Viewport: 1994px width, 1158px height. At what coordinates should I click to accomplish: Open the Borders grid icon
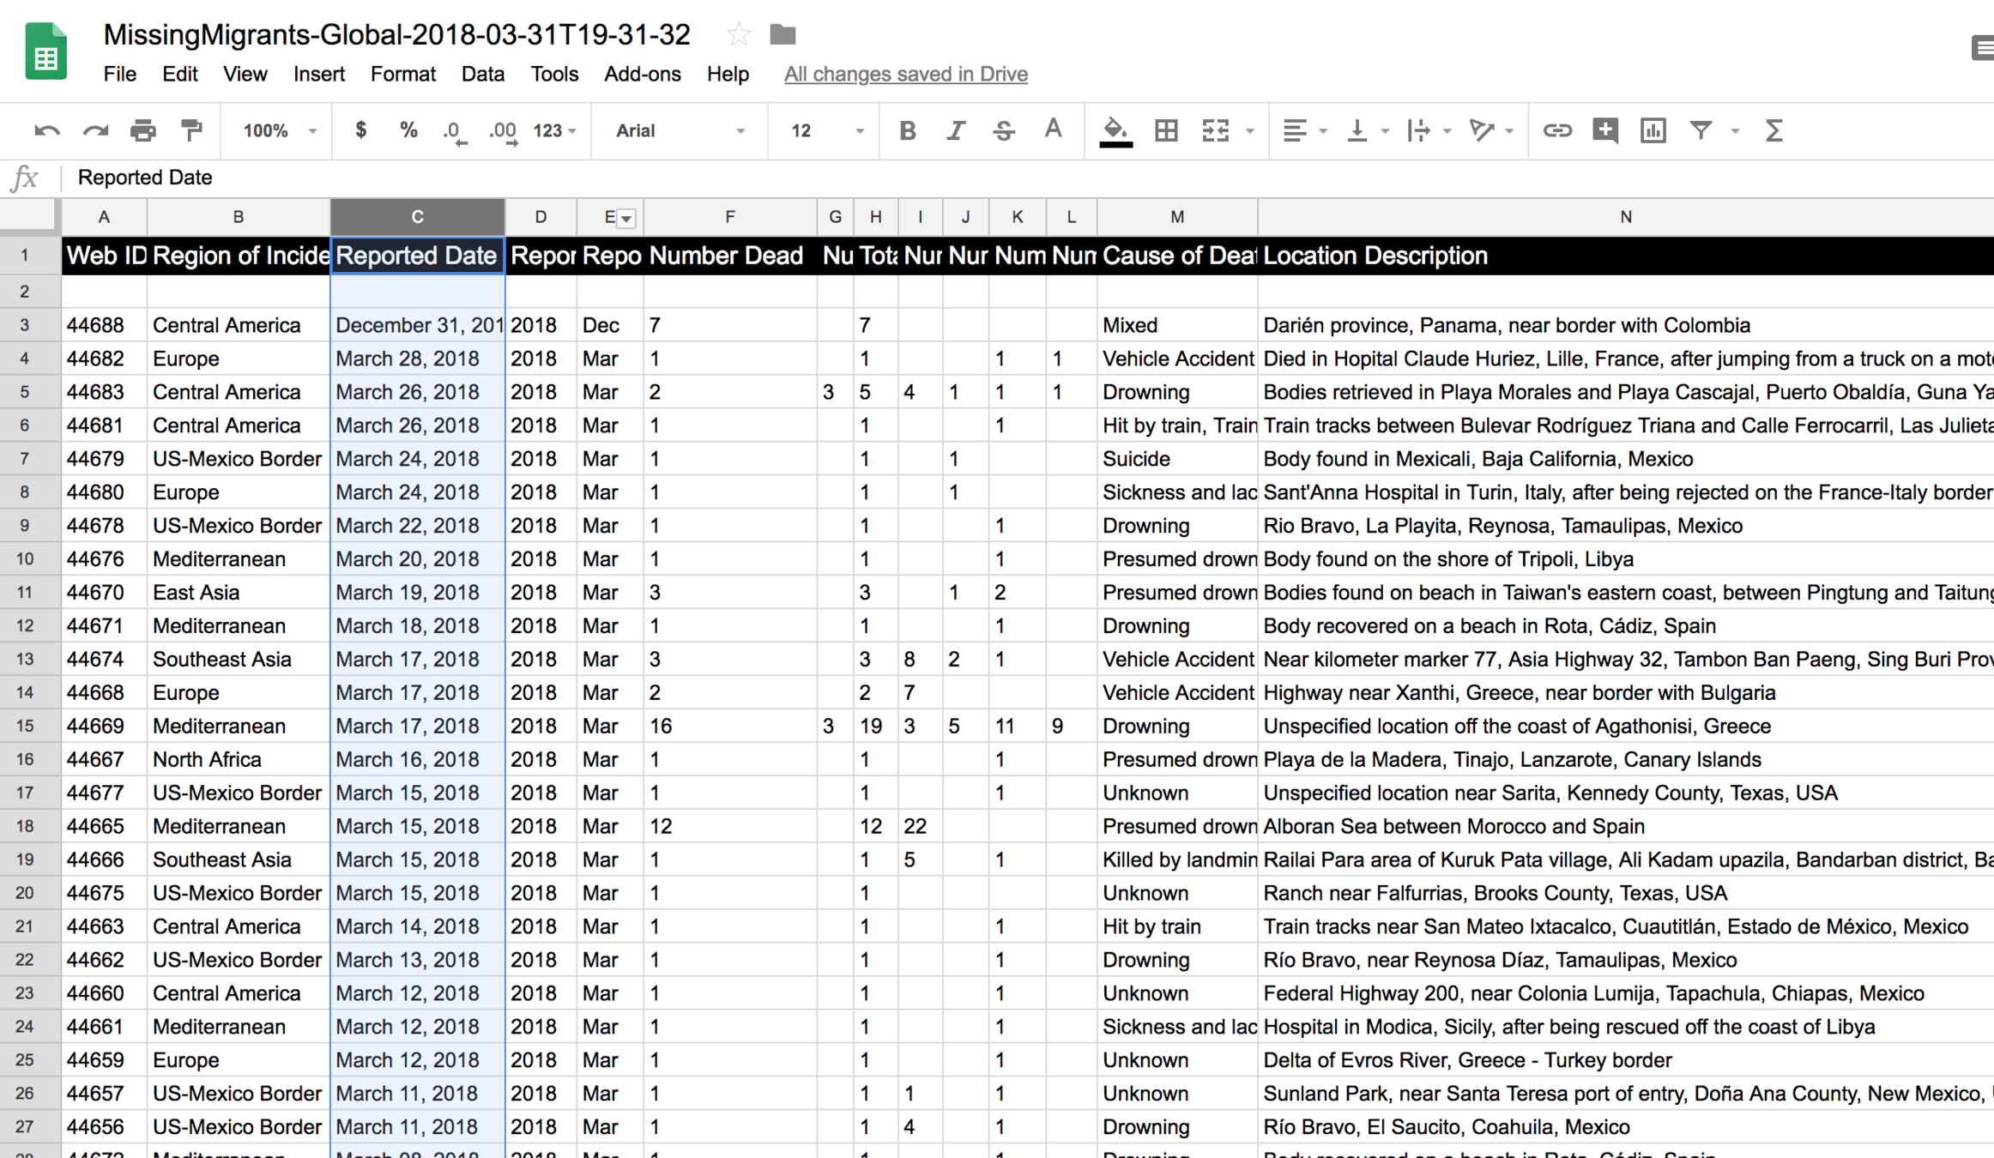(x=1166, y=130)
